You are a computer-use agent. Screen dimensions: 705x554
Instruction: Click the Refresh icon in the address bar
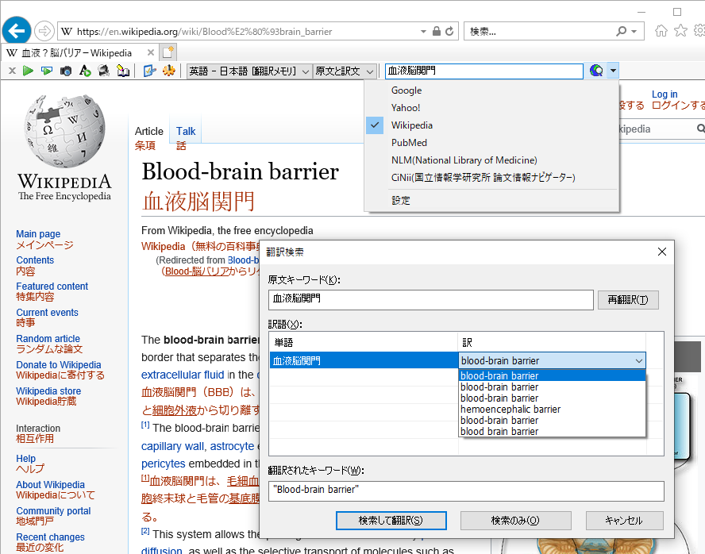point(449,32)
